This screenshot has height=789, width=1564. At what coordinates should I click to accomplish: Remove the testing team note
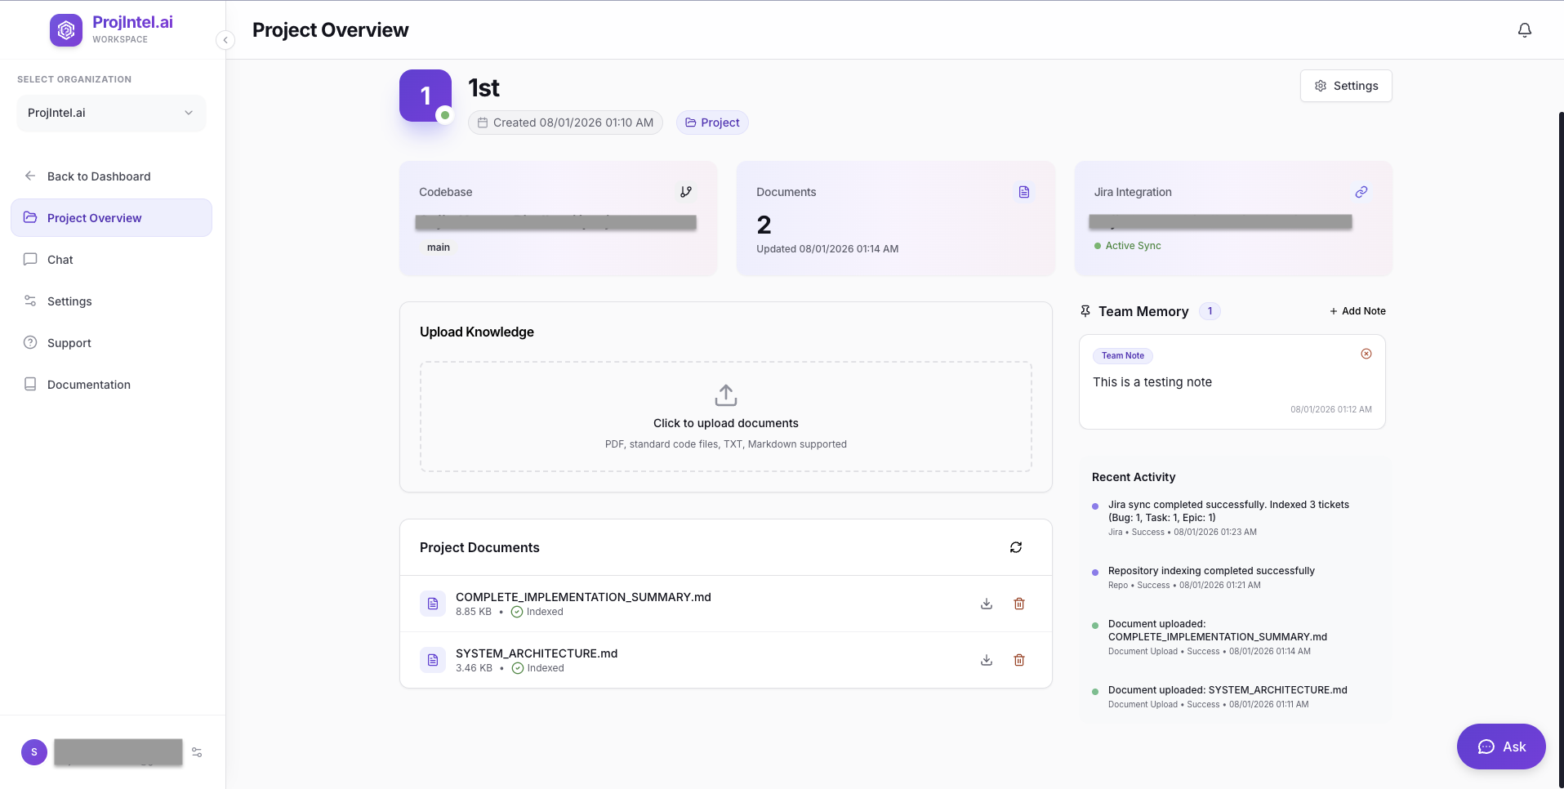tap(1366, 353)
